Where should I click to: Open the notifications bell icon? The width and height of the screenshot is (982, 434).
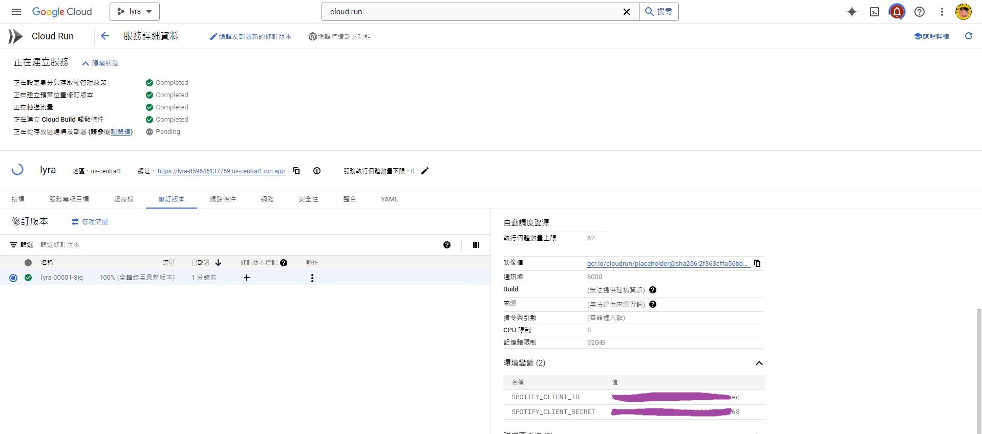click(x=897, y=11)
